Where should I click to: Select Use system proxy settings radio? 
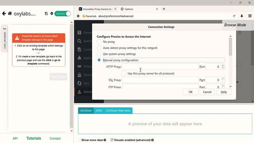(99, 54)
